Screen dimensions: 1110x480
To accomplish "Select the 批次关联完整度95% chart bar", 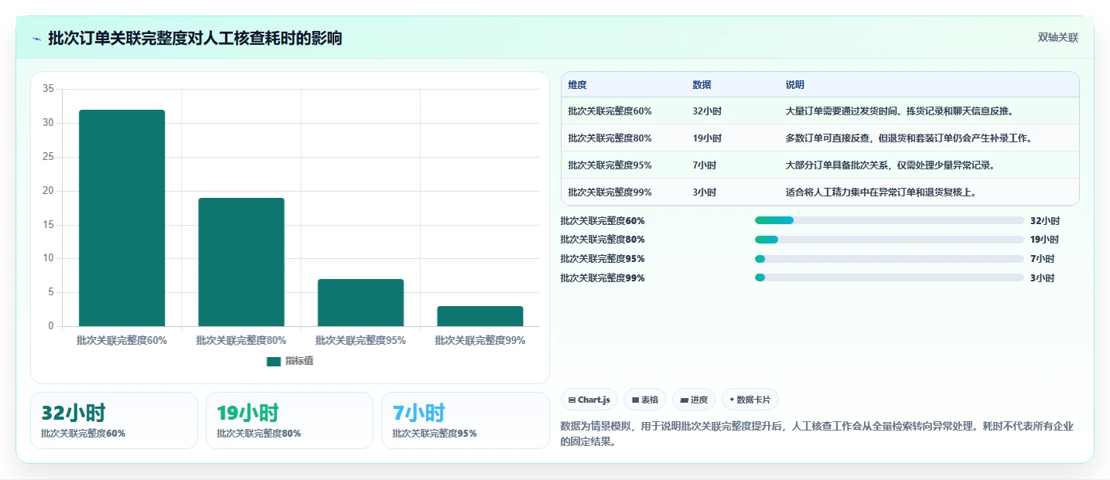I will pyautogui.click(x=360, y=302).
